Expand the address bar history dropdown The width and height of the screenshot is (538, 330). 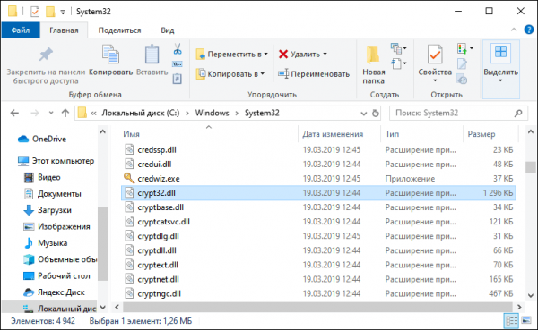click(x=364, y=114)
